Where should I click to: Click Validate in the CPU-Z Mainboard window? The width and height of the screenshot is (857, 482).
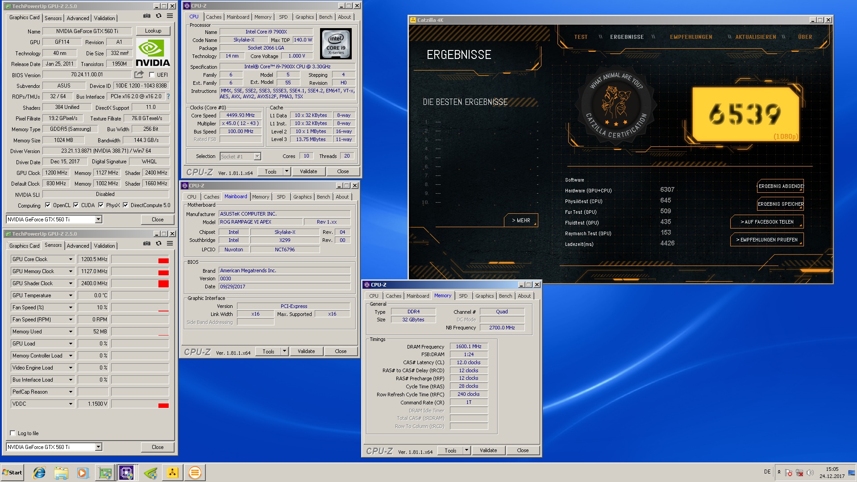306,351
